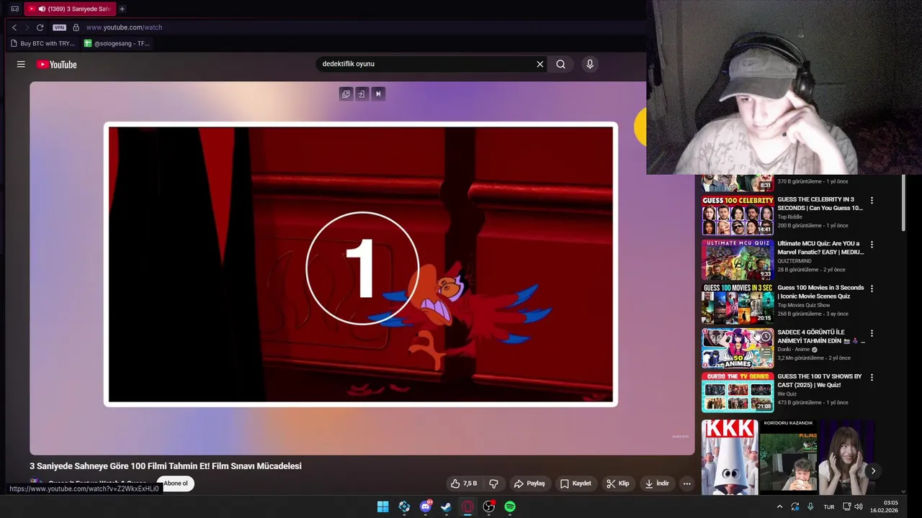Click the 'We Quiz' channel name
The image size is (922, 518).
[787, 394]
